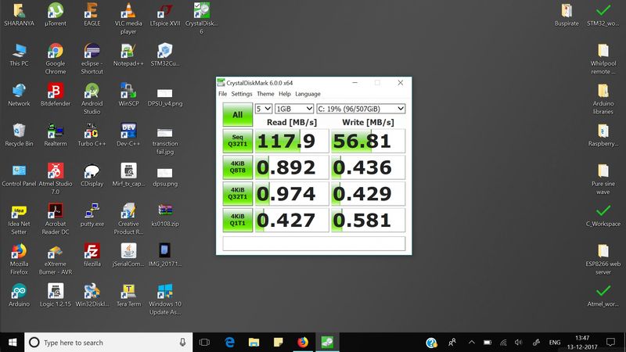Open the Action Center notifications
Screen dimensions: 626x352
(x=610, y=342)
